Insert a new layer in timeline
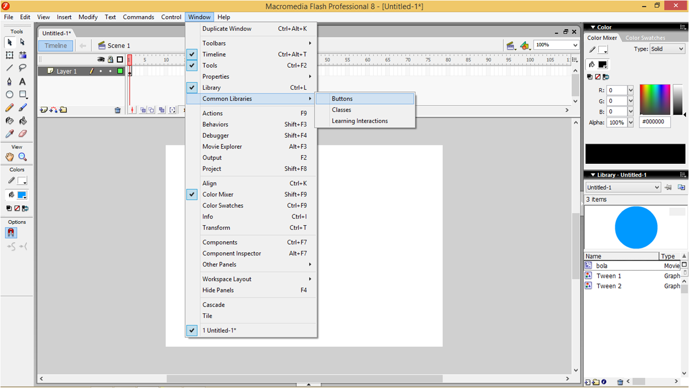 44,110
